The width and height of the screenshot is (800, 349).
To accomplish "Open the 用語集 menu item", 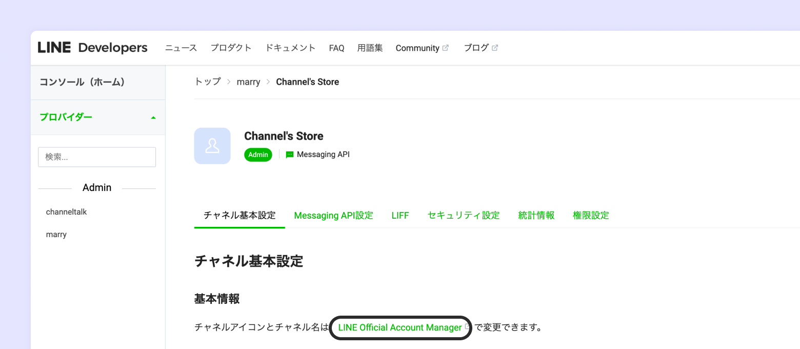I will click(370, 48).
